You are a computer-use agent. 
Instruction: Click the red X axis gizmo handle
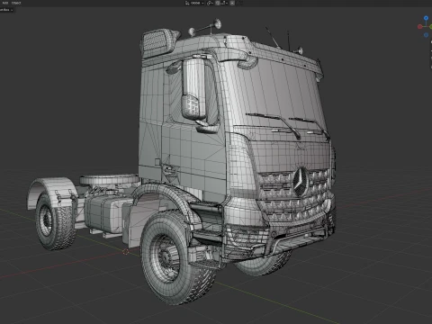click(x=420, y=27)
